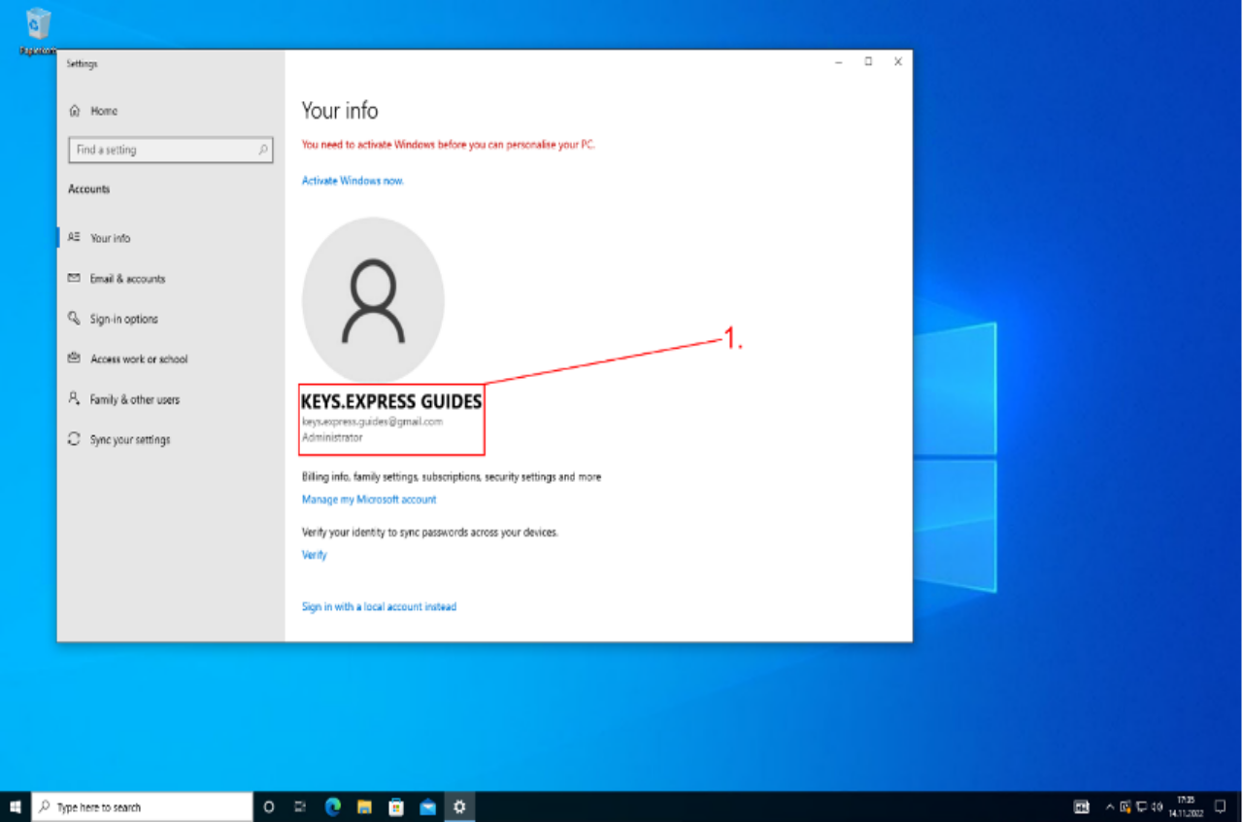The image size is (1243, 822).
Task: Click the Home icon in Settings sidebar
Action: [75, 112]
